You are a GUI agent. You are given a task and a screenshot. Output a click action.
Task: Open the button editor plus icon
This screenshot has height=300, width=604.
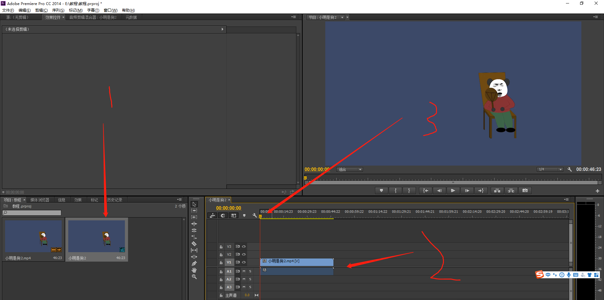[597, 191]
